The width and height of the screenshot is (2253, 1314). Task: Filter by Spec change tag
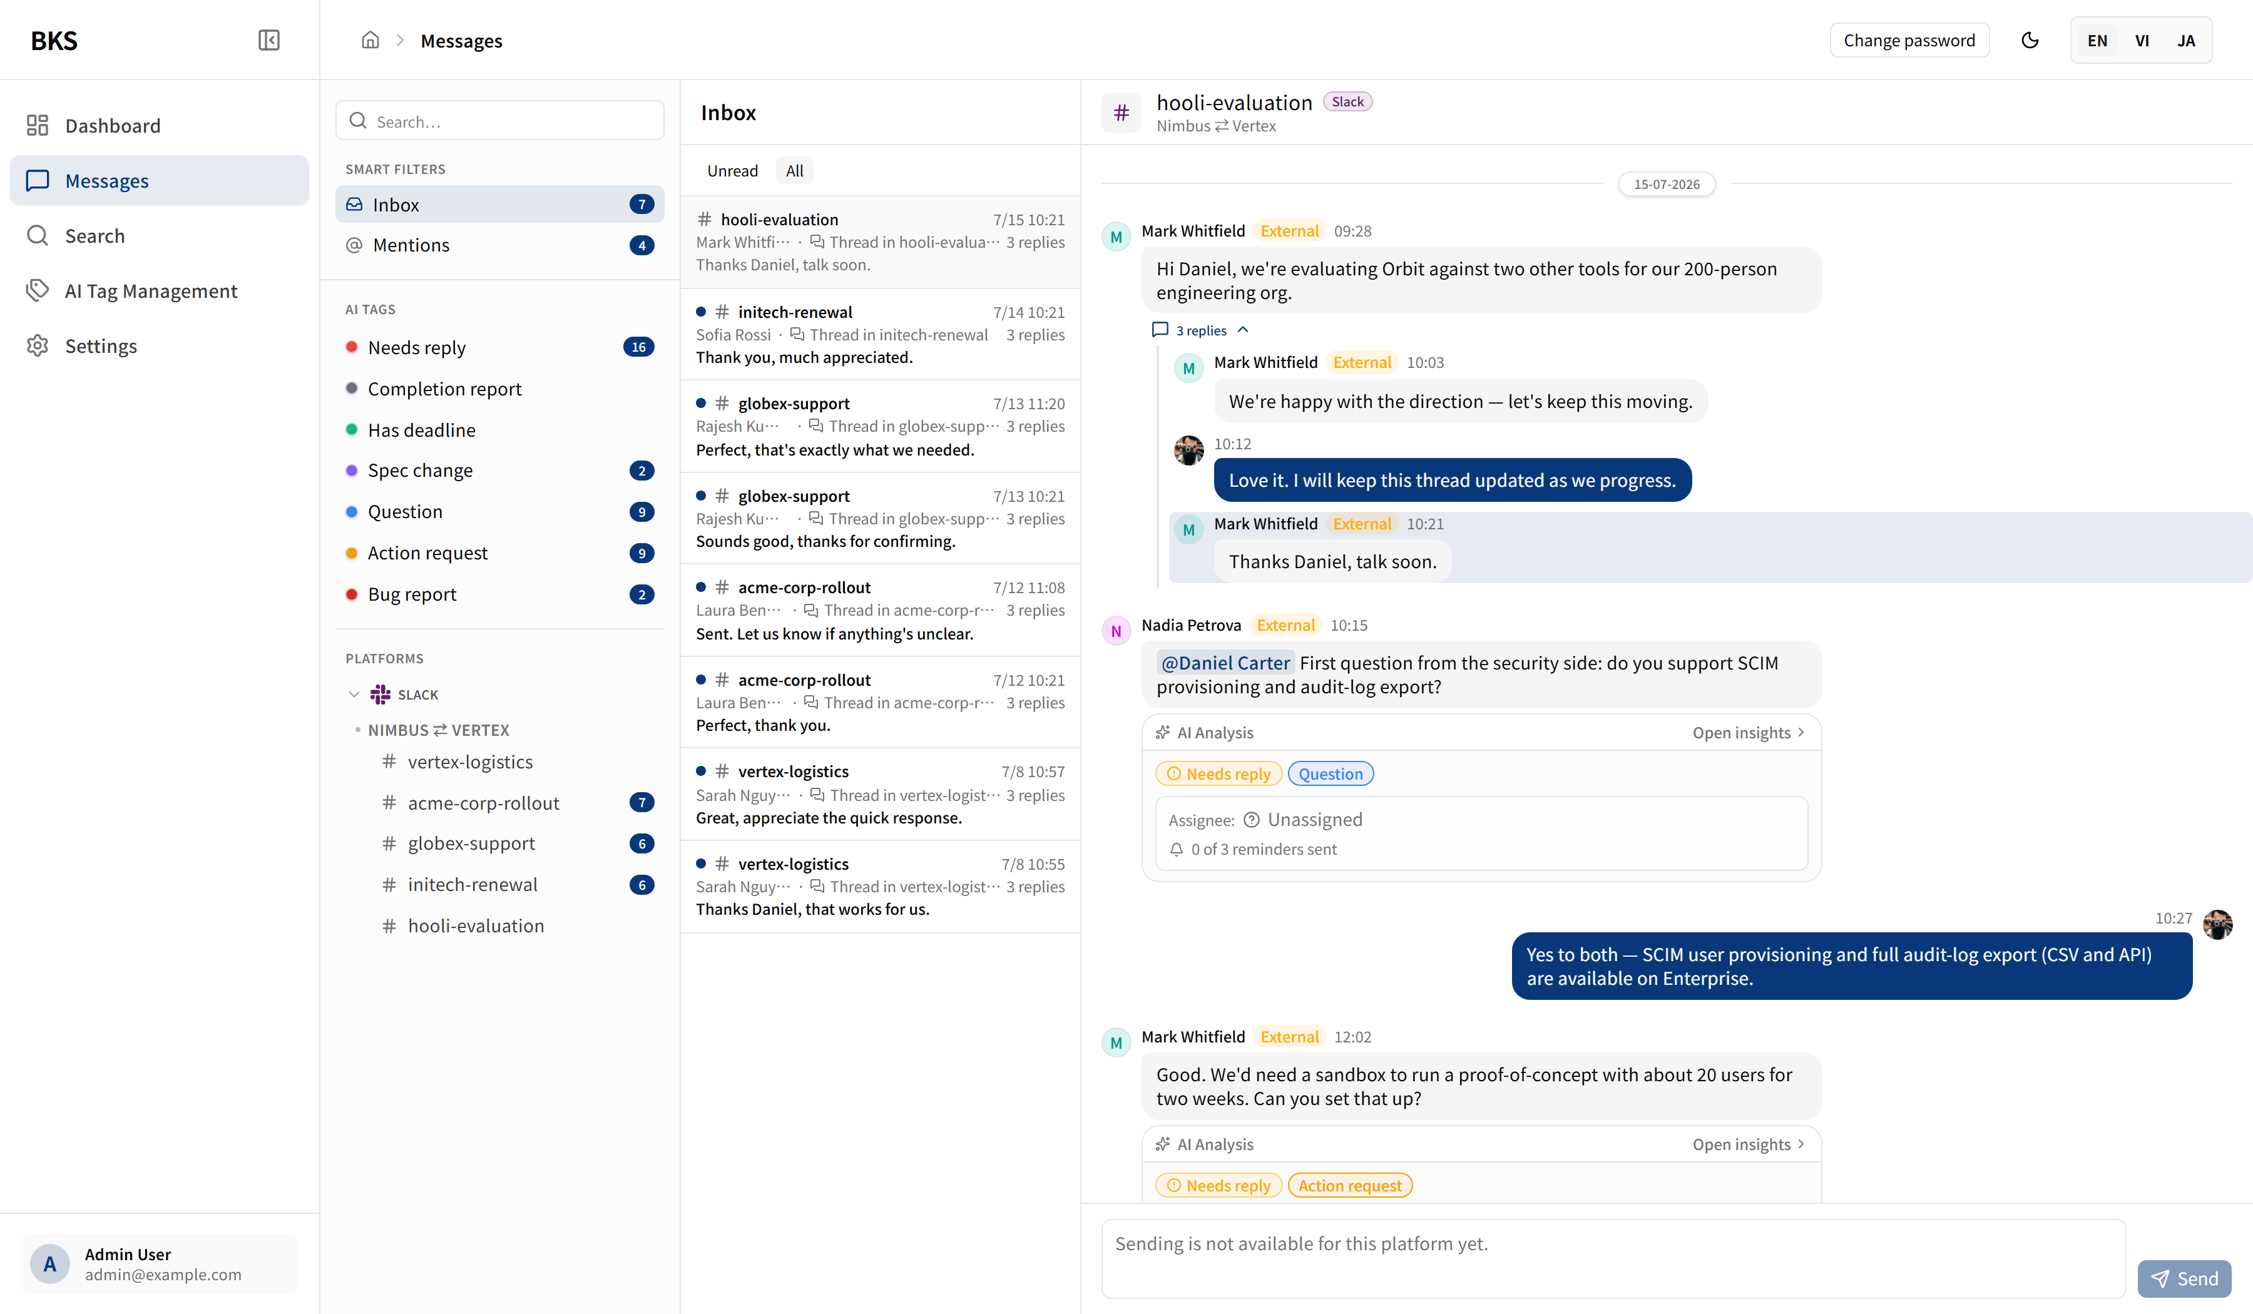500,470
